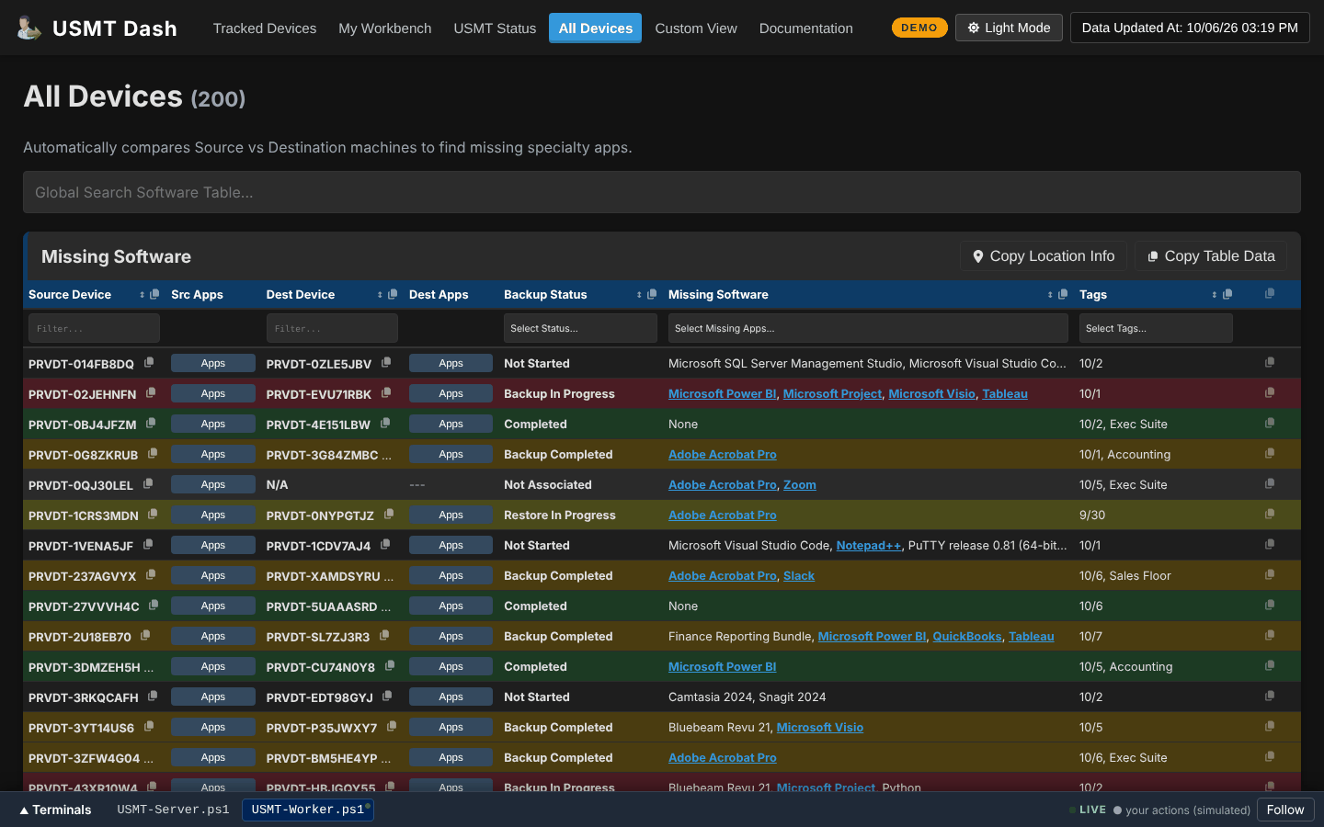The width and height of the screenshot is (1324, 827).
Task: Copy the Tags column data
Action: coord(1227,294)
